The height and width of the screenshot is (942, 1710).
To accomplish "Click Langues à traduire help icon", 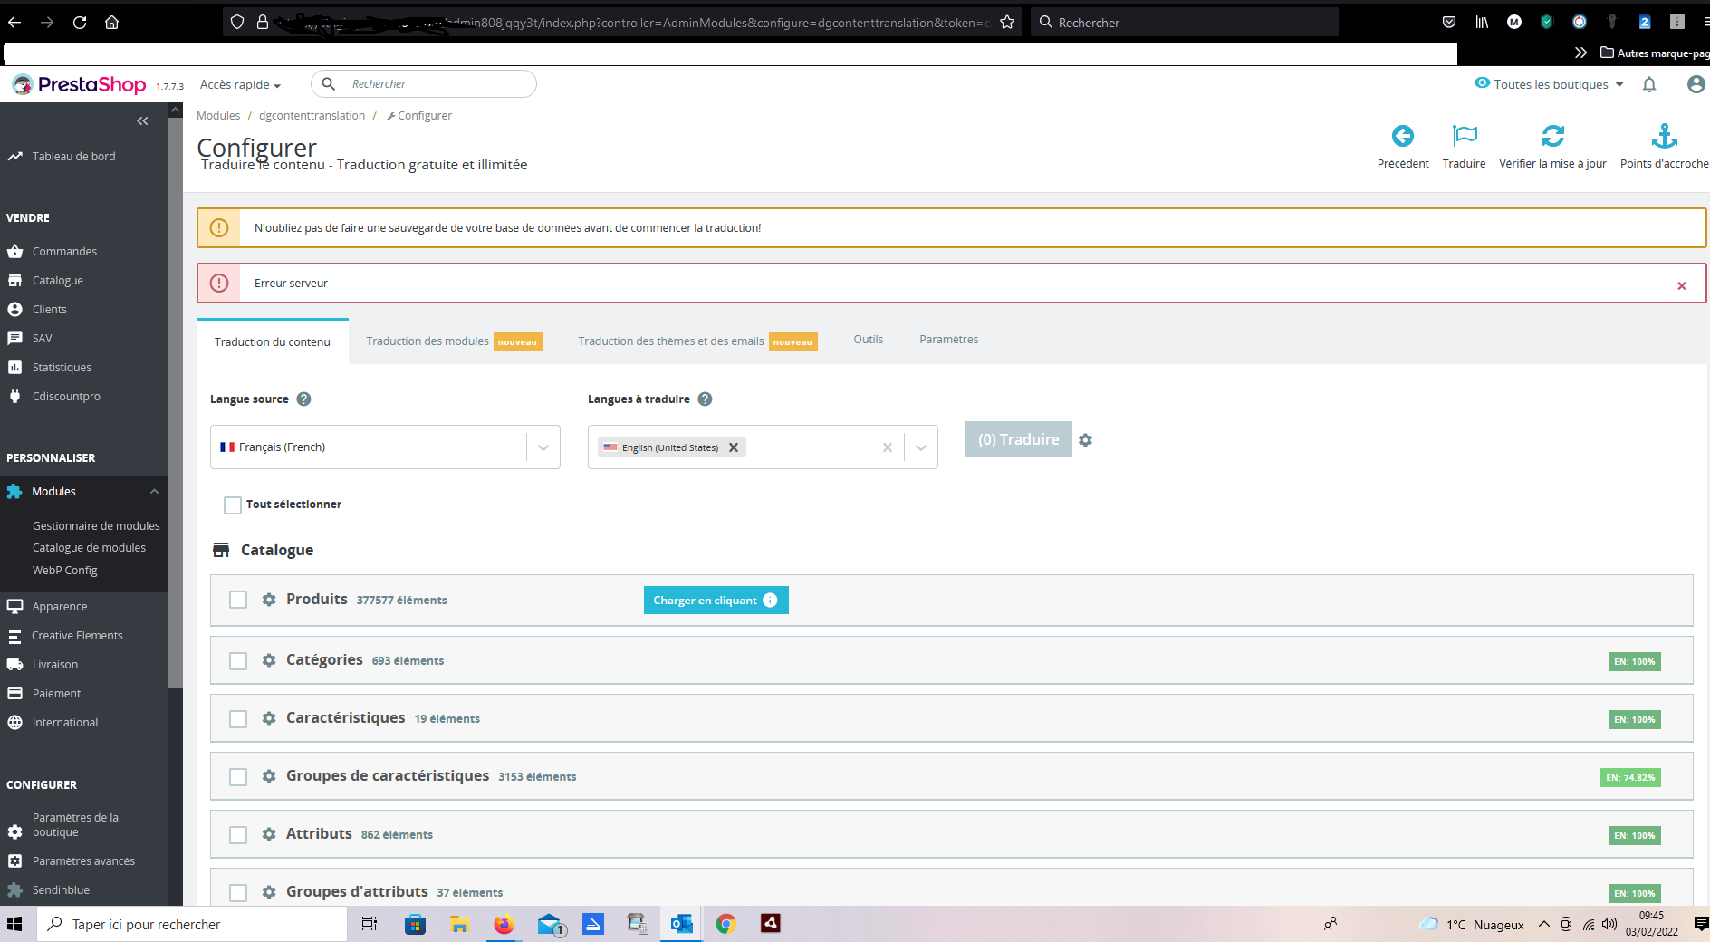I will (706, 399).
